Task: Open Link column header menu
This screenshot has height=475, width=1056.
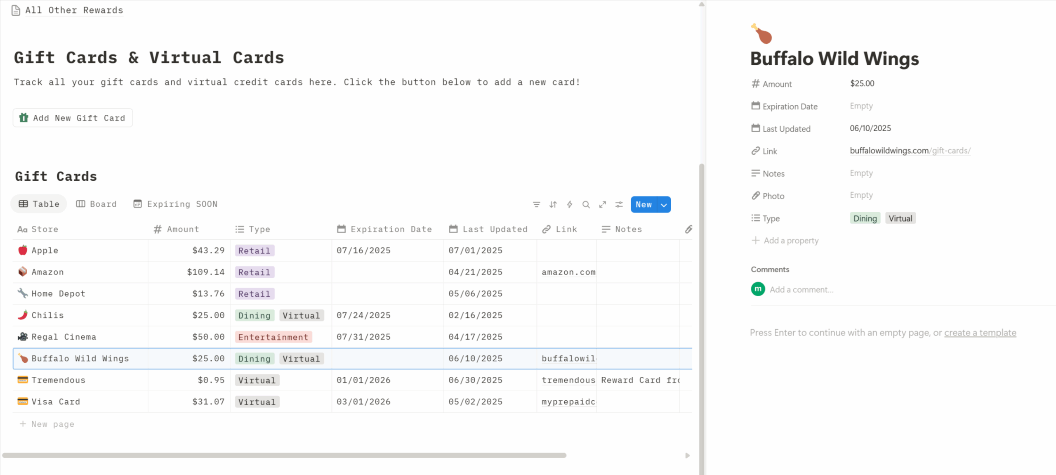Action: [566, 229]
